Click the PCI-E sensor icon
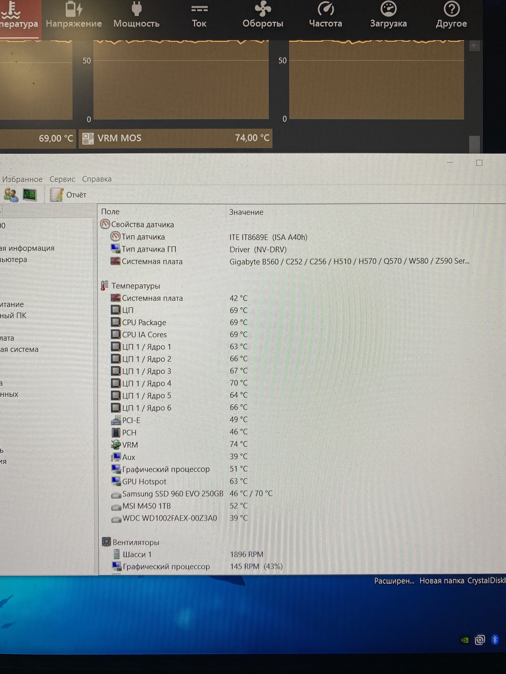The width and height of the screenshot is (506, 674). click(x=116, y=420)
